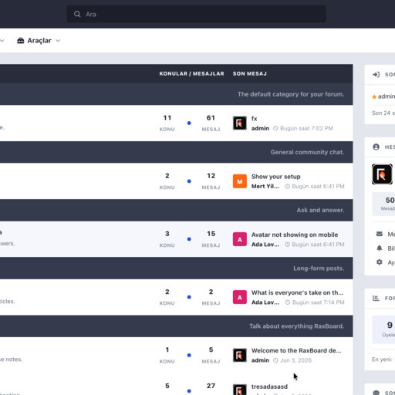Focus the Ara search field

point(197,14)
